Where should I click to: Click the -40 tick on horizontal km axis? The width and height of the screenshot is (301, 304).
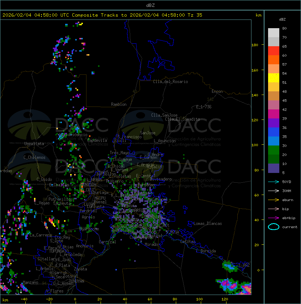(x=24, y=299)
